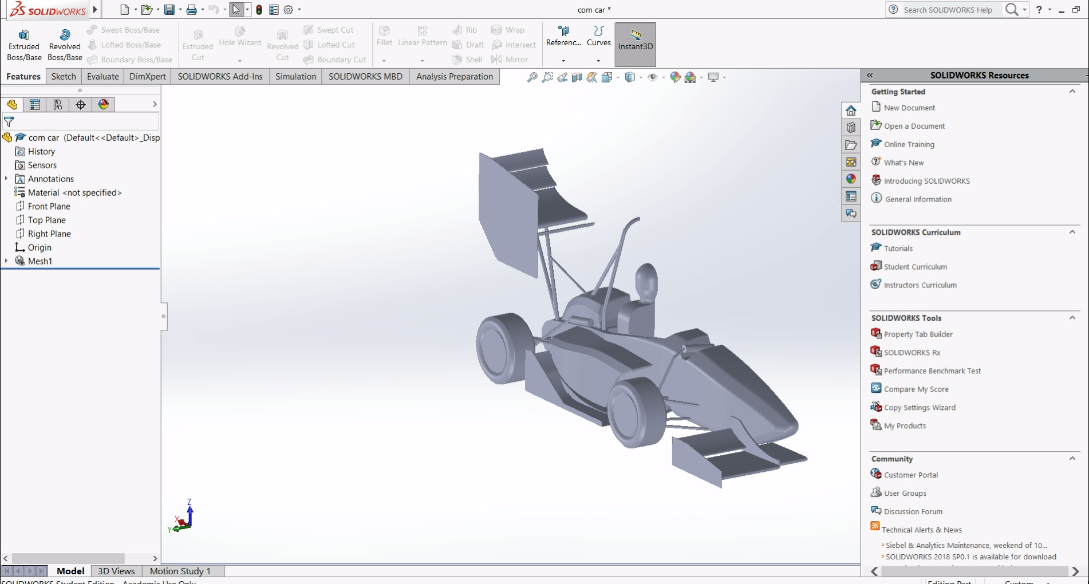1089x584 pixels.
Task: Click the Open file icon
Action: pos(147,10)
